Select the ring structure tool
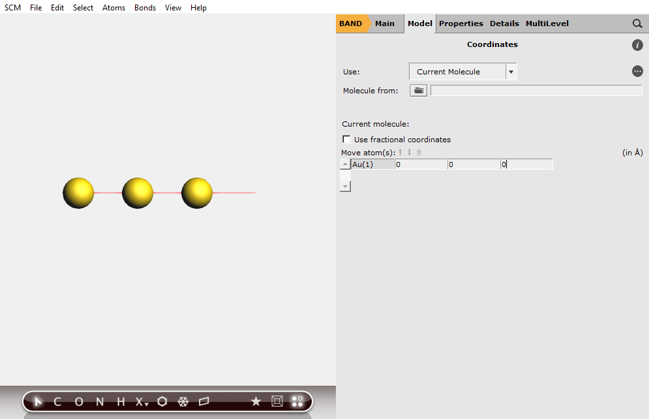Viewport: 649px width, 419px height. 162,401
